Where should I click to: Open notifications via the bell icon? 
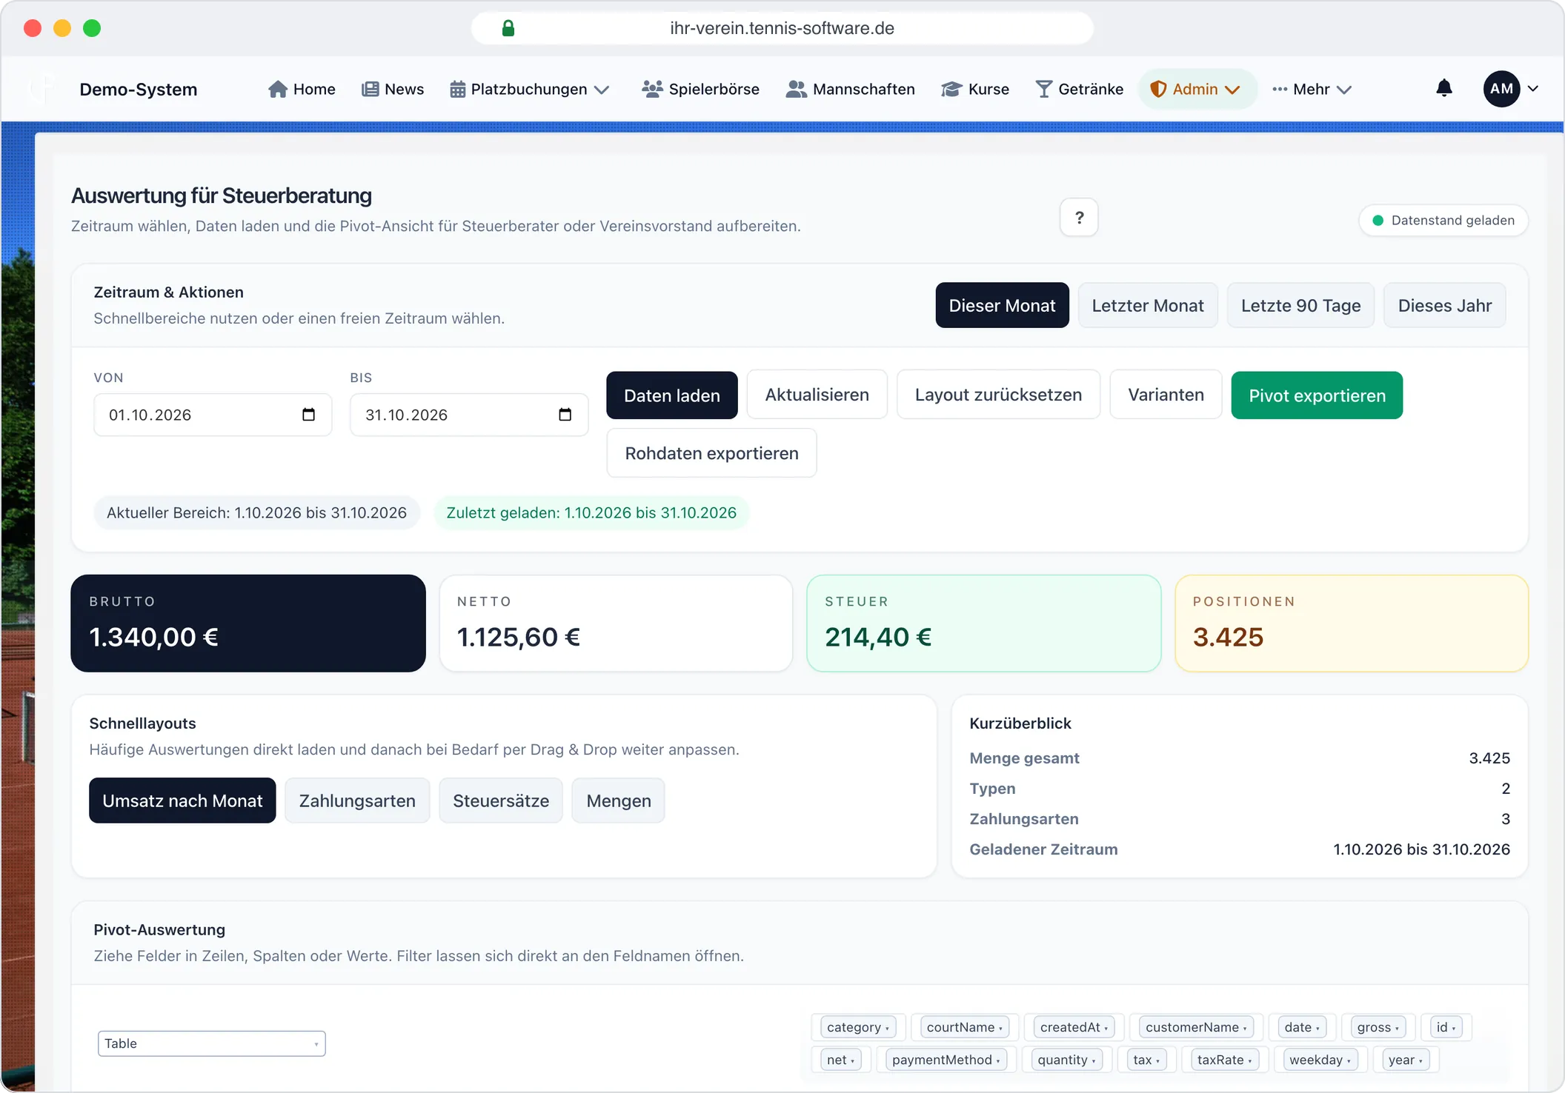[x=1444, y=89]
